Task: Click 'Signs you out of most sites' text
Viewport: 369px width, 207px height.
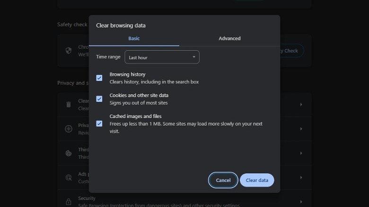Action: (139, 103)
